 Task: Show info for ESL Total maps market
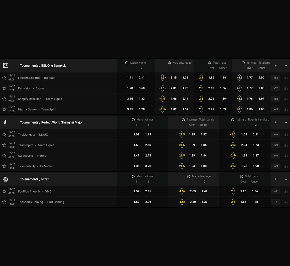click(209, 63)
